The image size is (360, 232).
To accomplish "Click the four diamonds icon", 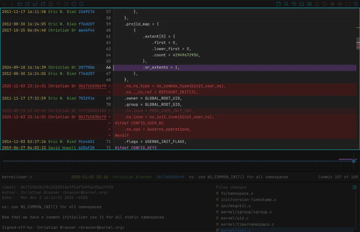I will (332, 4).
